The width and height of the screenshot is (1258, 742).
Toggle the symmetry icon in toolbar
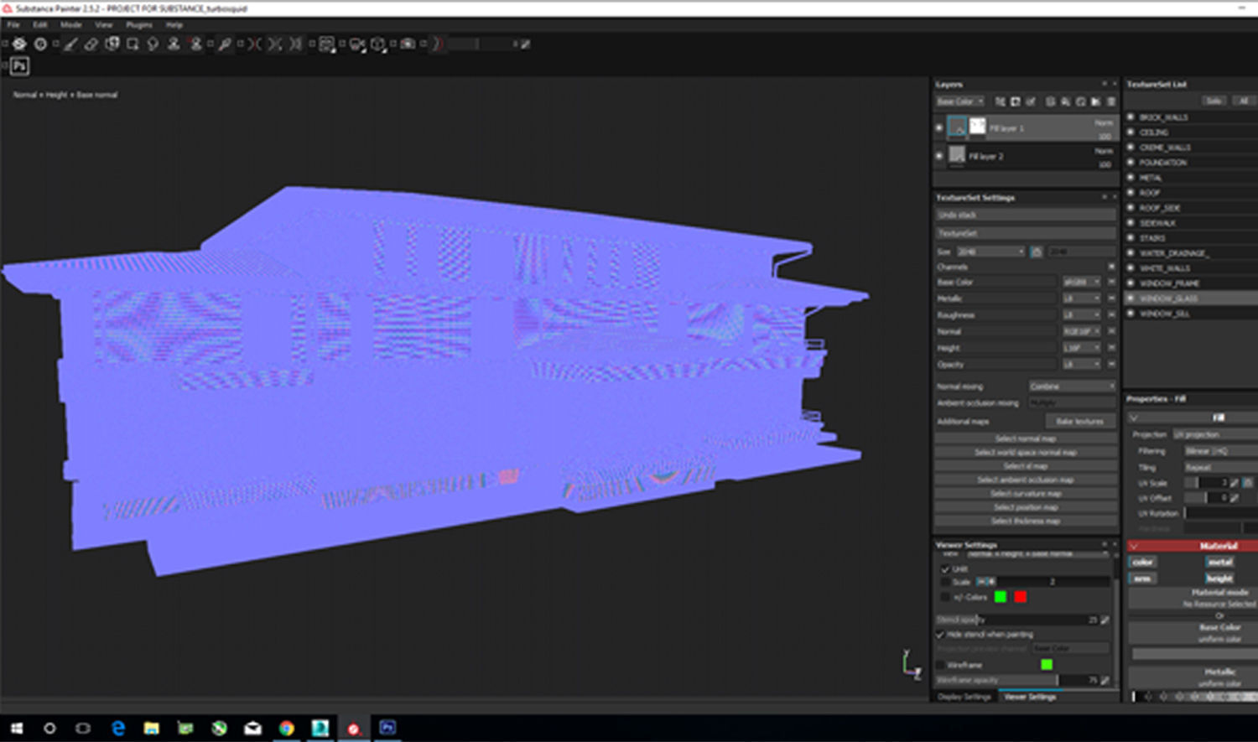coord(254,44)
